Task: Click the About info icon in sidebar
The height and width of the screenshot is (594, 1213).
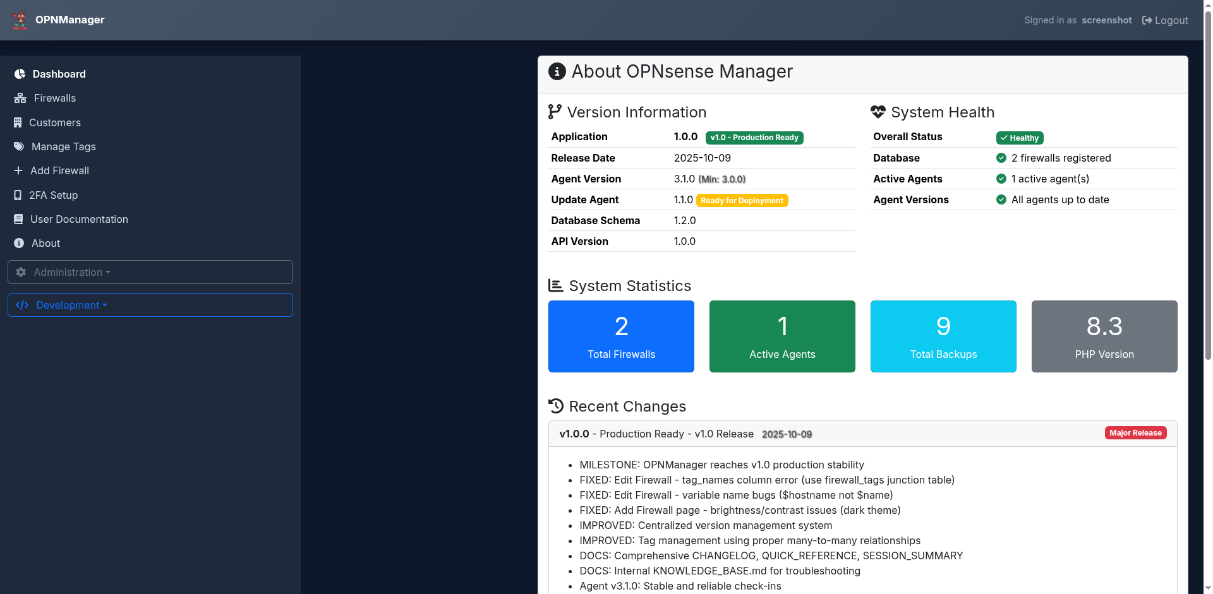Action: coord(19,243)
